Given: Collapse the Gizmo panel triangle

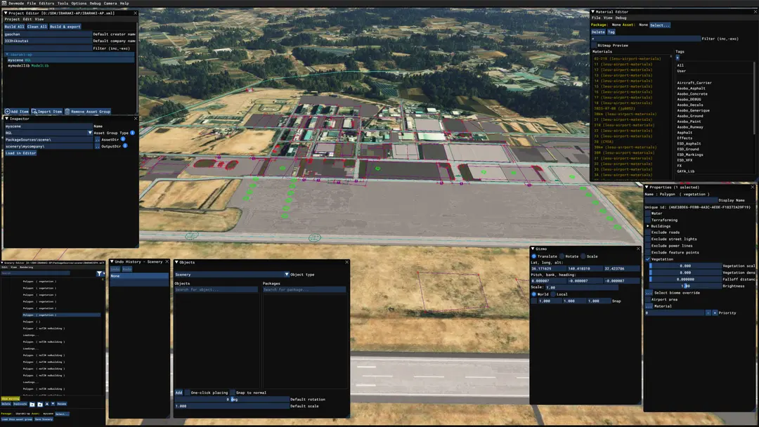Looking at the screenshot, I should 533,249.
